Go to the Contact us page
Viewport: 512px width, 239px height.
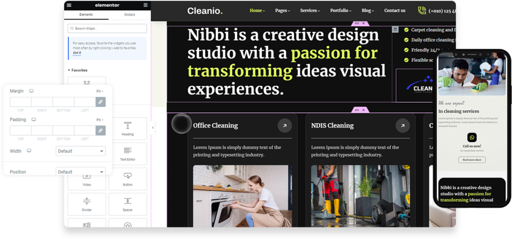click(x=395, y=10)
